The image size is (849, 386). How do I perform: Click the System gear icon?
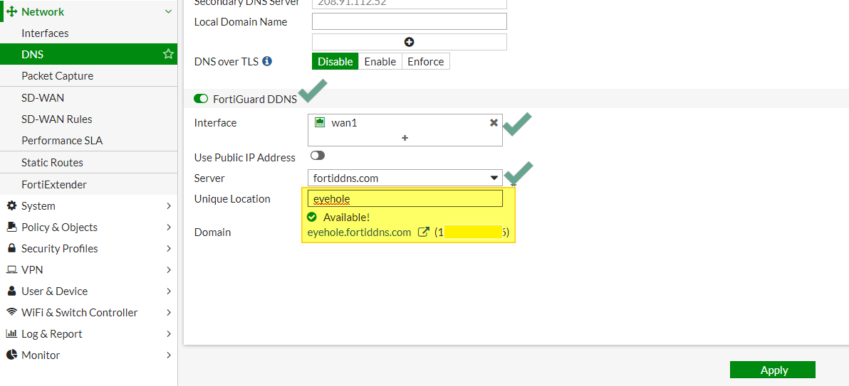(x=11, y=206)
